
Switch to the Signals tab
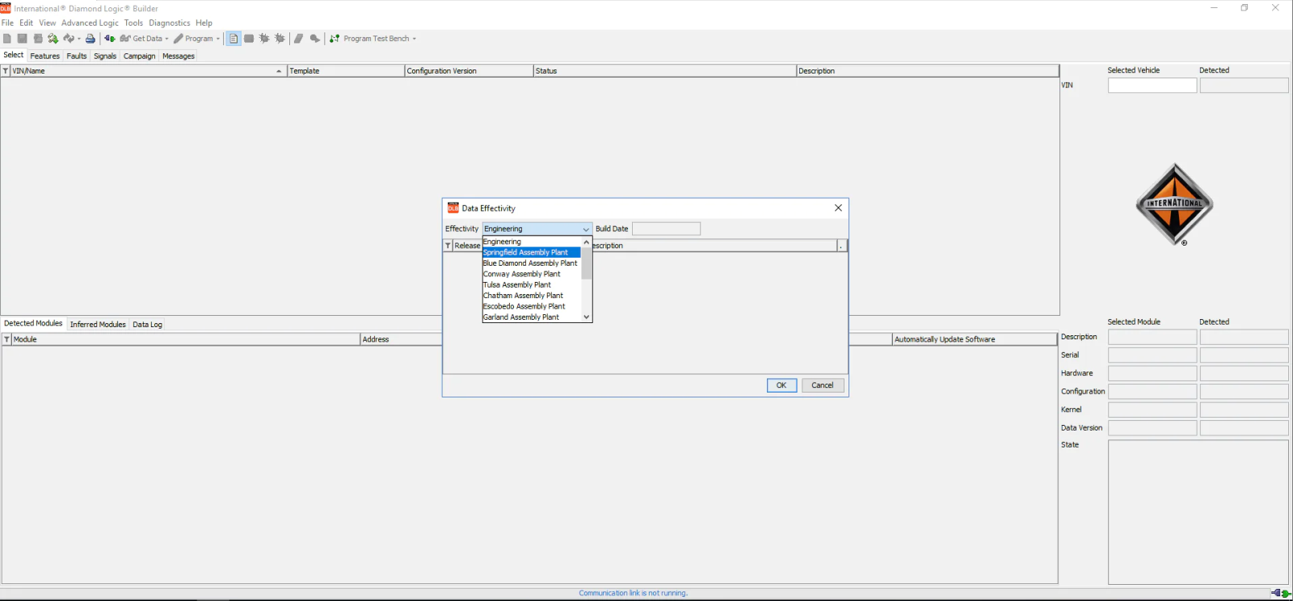[x=105, y=56]
